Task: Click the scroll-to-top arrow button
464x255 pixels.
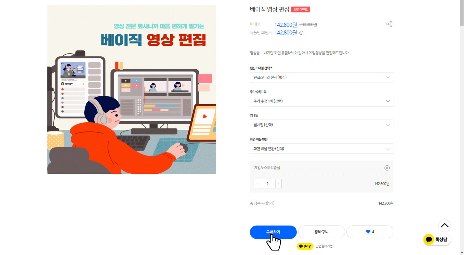Action: point(444,226)
